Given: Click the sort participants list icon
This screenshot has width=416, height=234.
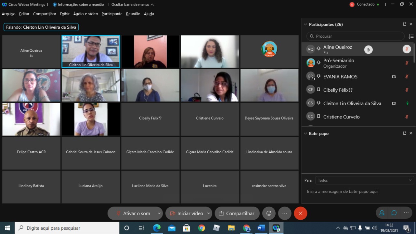Looking at the screenshot, I should pos(411,36).
